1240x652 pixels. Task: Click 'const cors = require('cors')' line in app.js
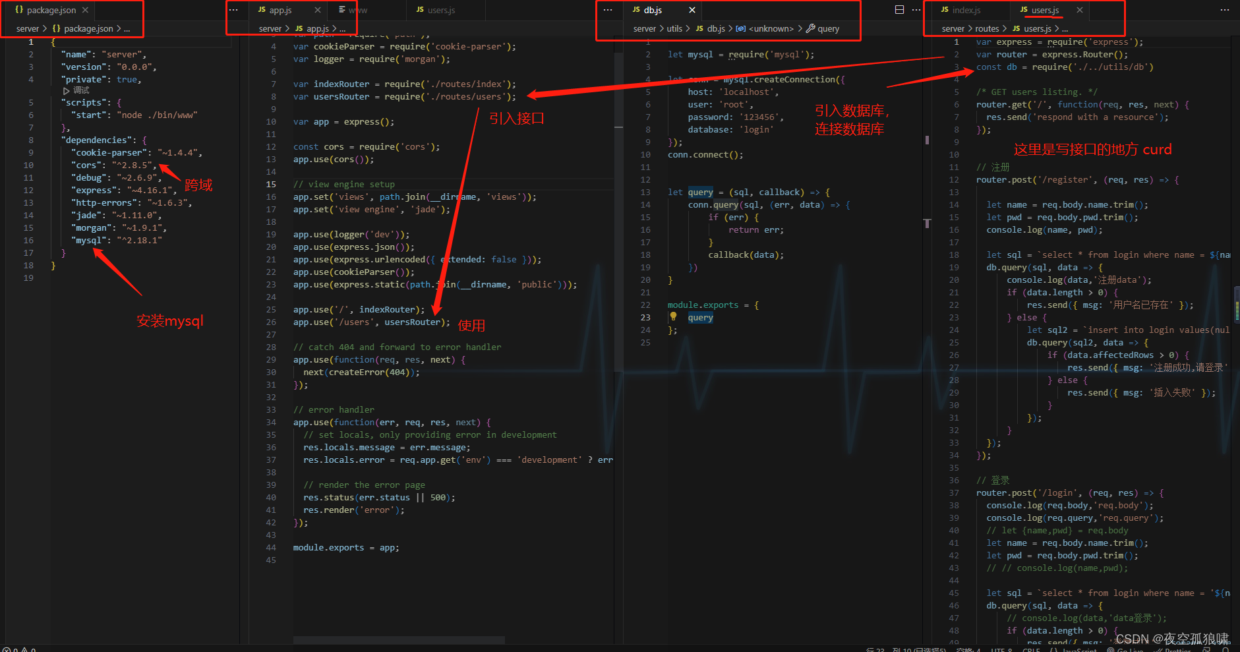coord(367,146)
